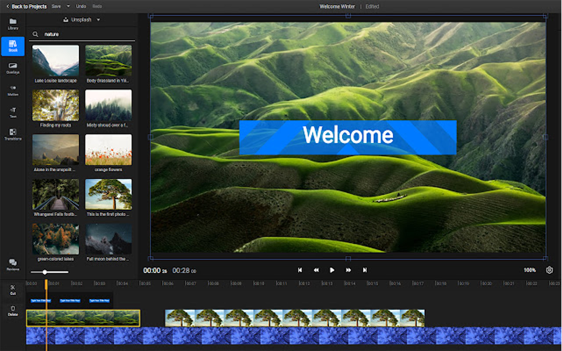The width and height of the screenshot is (562, 351).
Task: Select the Lake Louise landscape thumbnail
Action: click(x=55, y=61)
